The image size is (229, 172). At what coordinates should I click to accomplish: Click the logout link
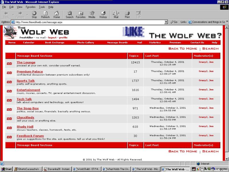[52, 38]
